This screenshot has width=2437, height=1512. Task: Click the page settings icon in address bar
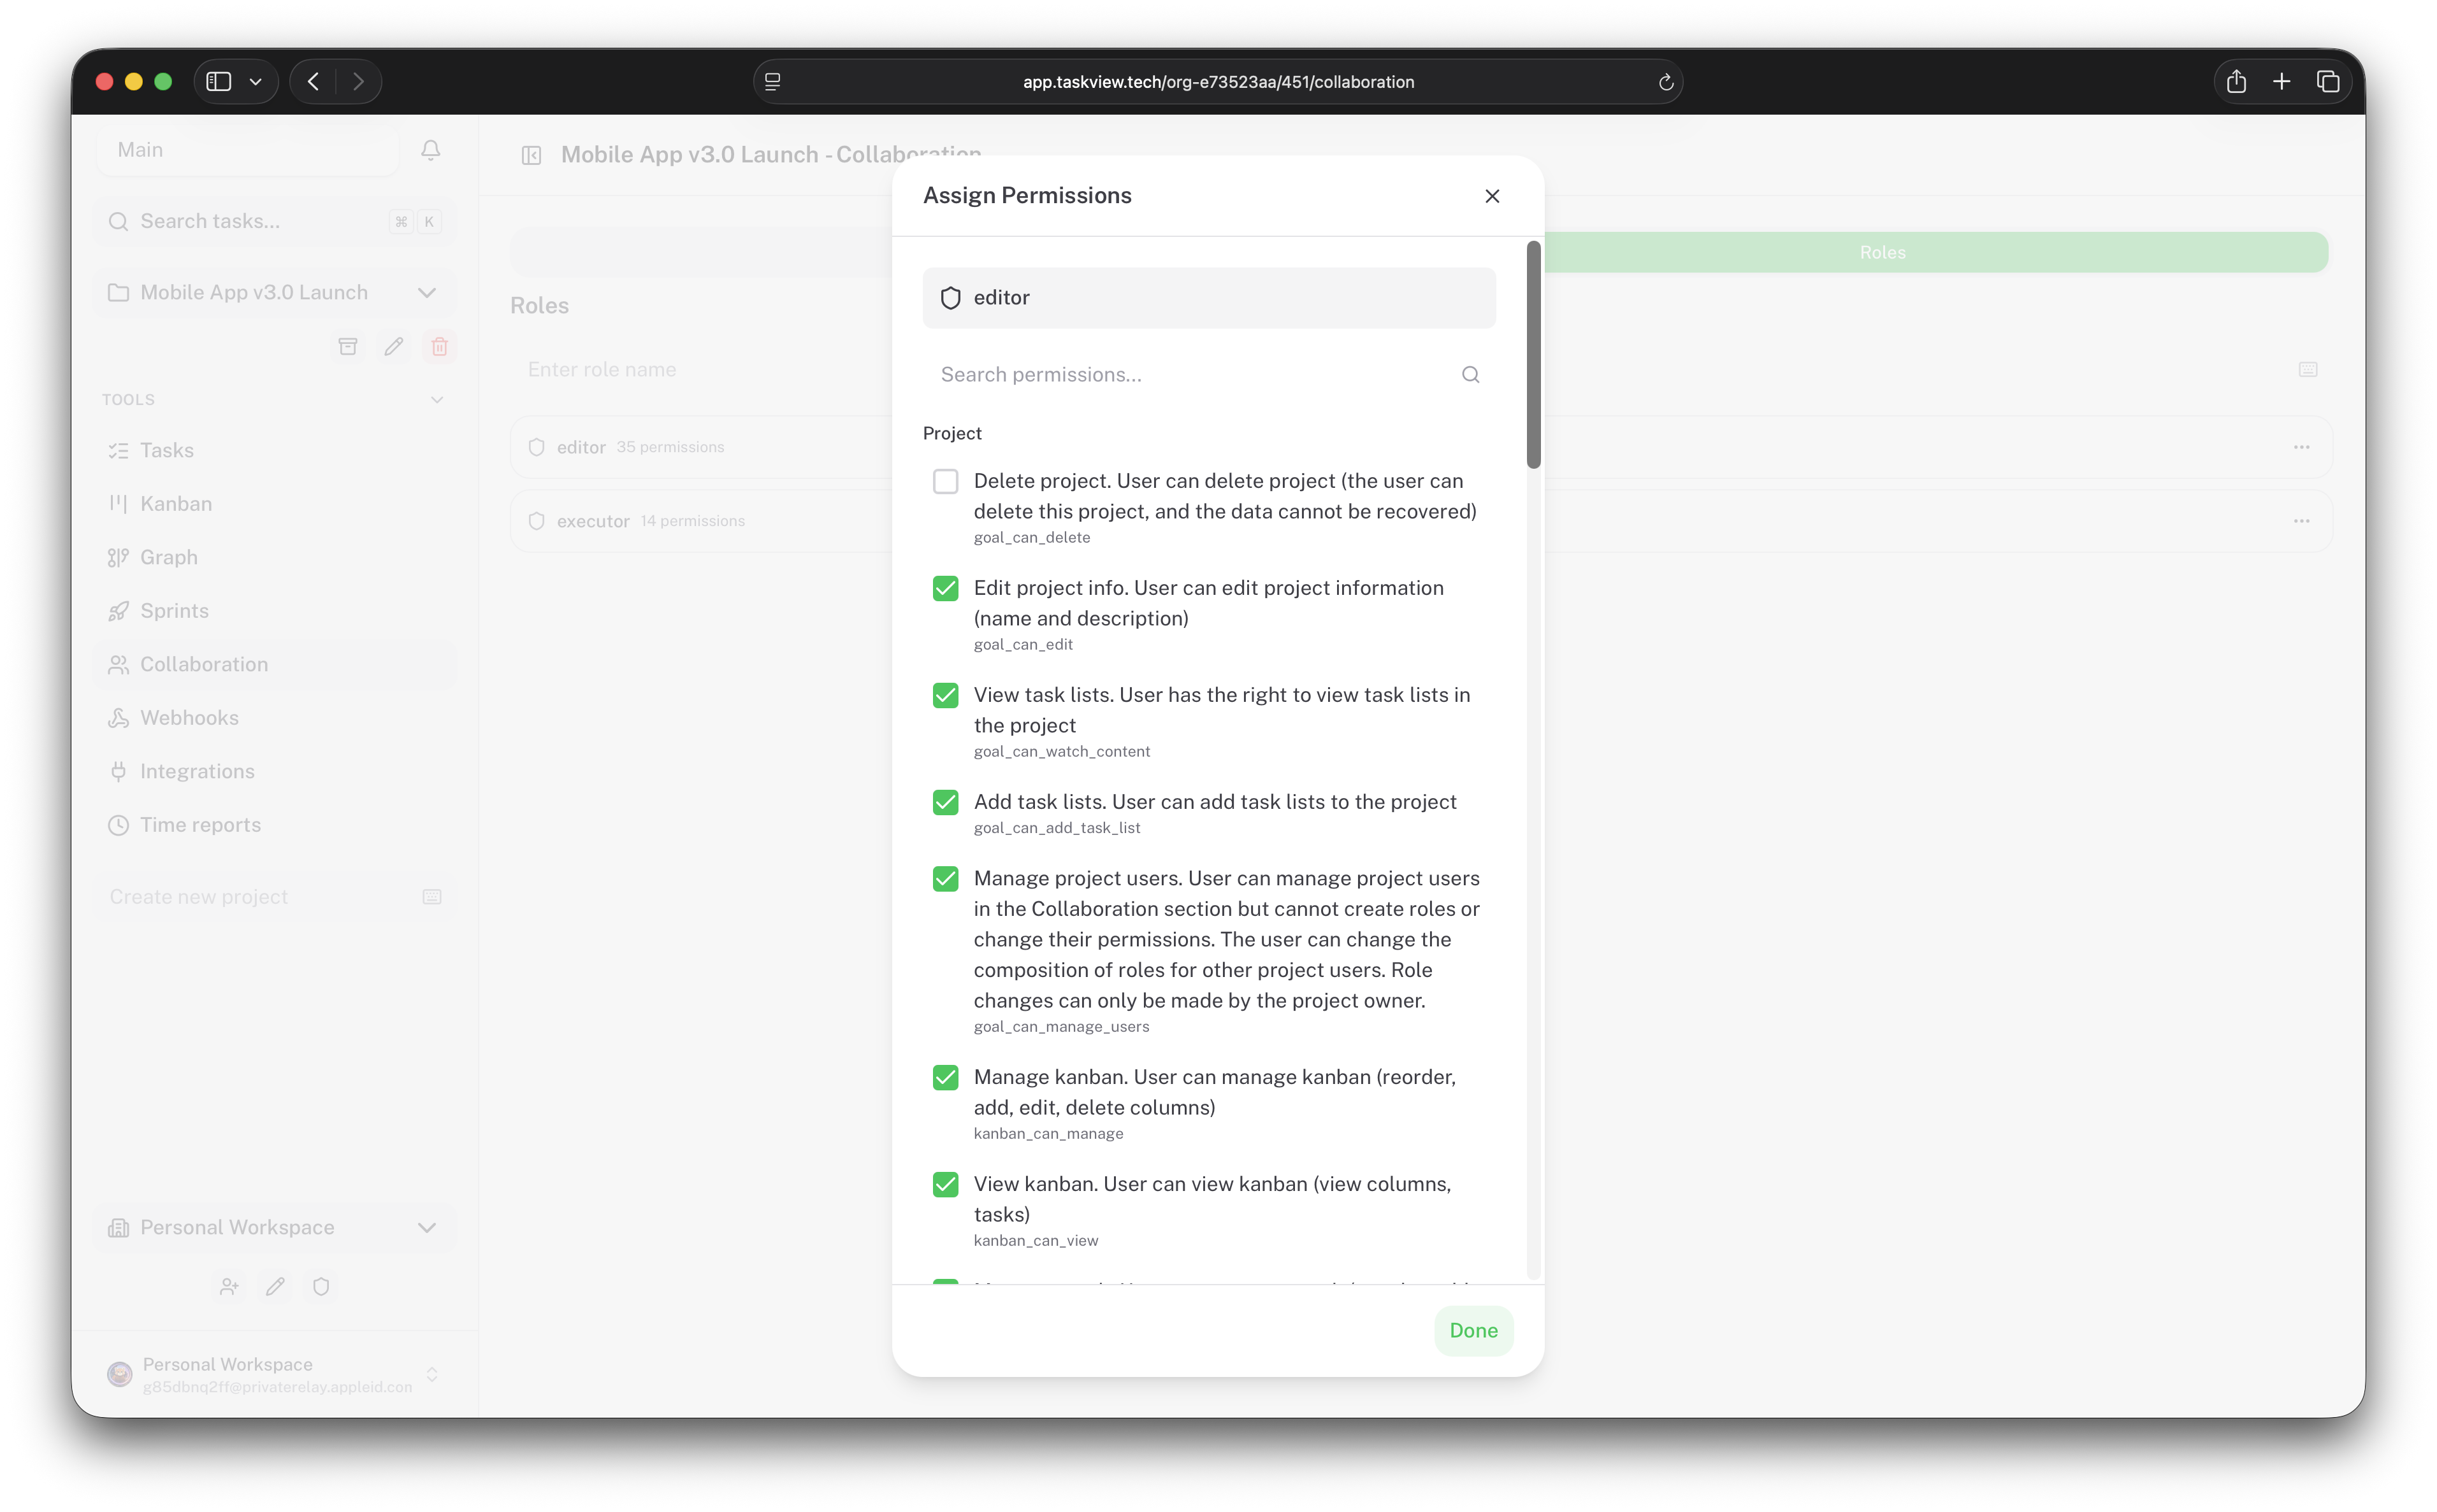pyautogui.click(x=772, y=82)
